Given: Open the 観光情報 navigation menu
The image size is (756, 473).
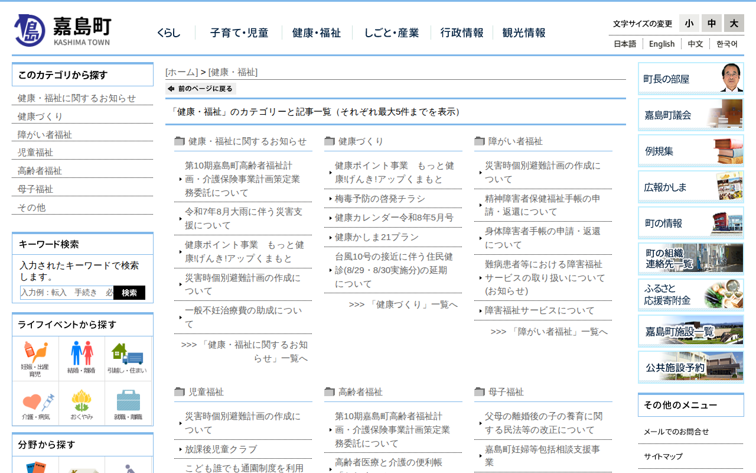Looking at the screenshot, I should (x=524, y=33).
